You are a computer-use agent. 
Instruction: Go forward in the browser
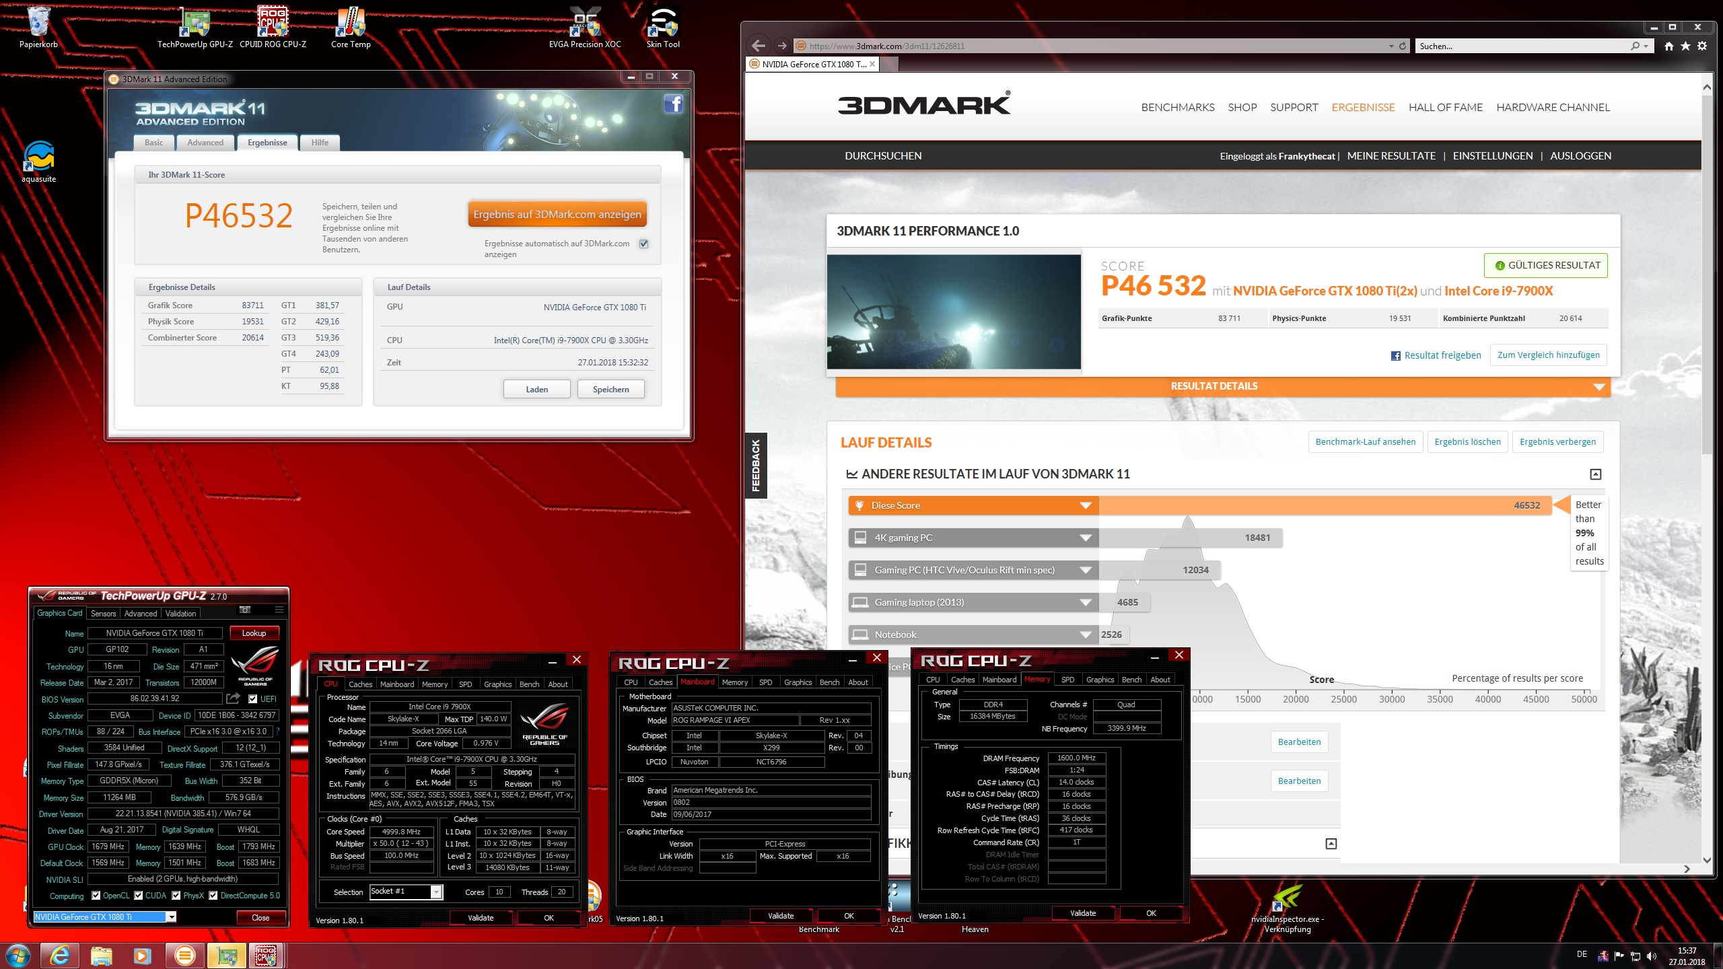781,46
